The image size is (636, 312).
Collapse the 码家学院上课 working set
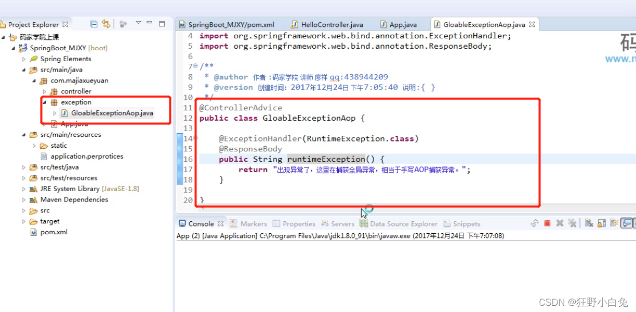click(4, 37)
